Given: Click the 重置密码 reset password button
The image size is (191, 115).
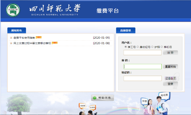Looking at the screenshot, I should point(170,66).
